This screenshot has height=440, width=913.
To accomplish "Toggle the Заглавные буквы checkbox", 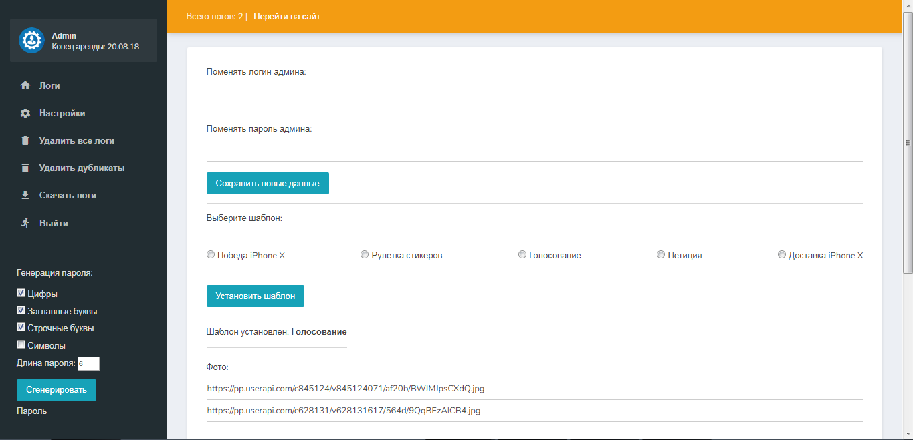I will click(21, 310).
